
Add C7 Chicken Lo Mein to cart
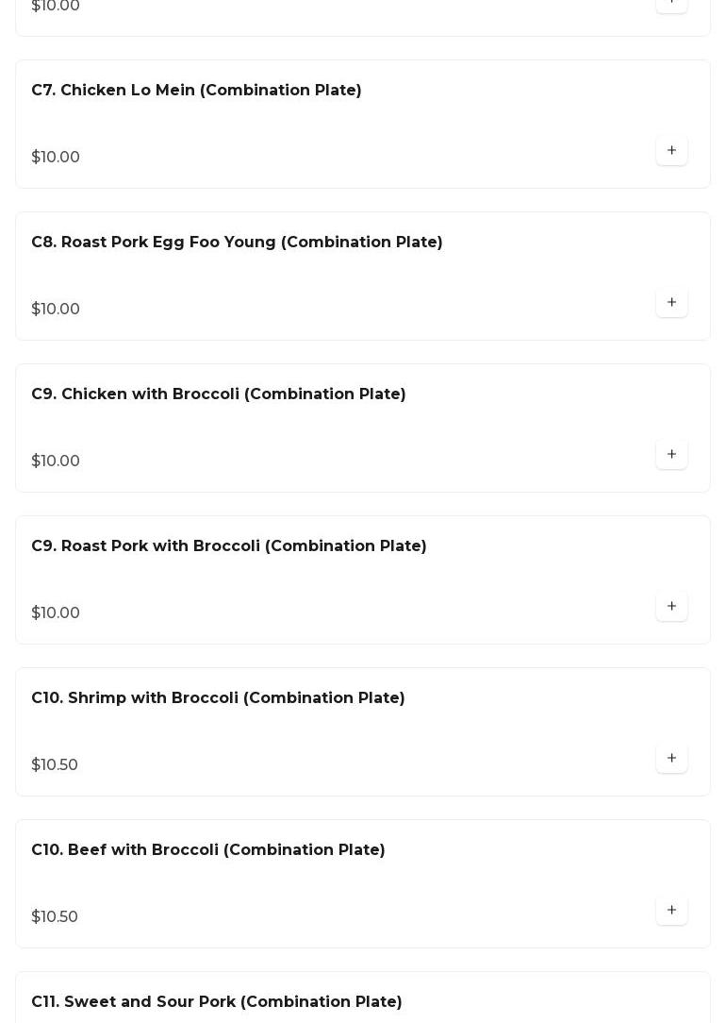tap(671, 151)
